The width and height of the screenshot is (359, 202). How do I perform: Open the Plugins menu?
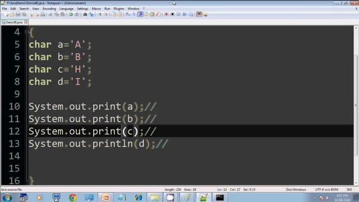pos(119,8)
